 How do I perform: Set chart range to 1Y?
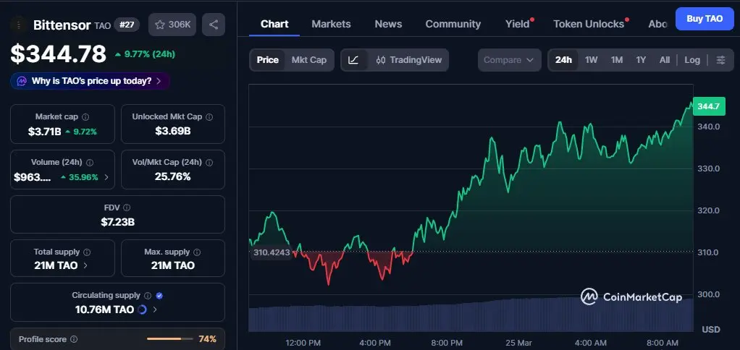(x=641, y=60)
